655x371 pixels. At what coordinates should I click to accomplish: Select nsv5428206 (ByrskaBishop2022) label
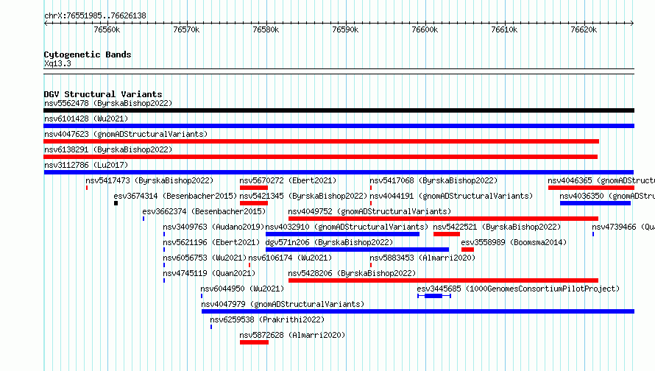352,273
